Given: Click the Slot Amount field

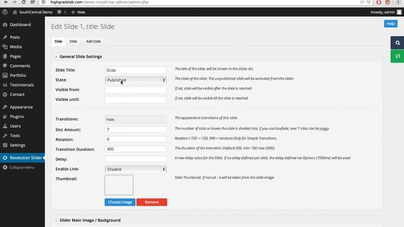Looking at the screenshot, I should pyautogui.click(x=136, y=129).
